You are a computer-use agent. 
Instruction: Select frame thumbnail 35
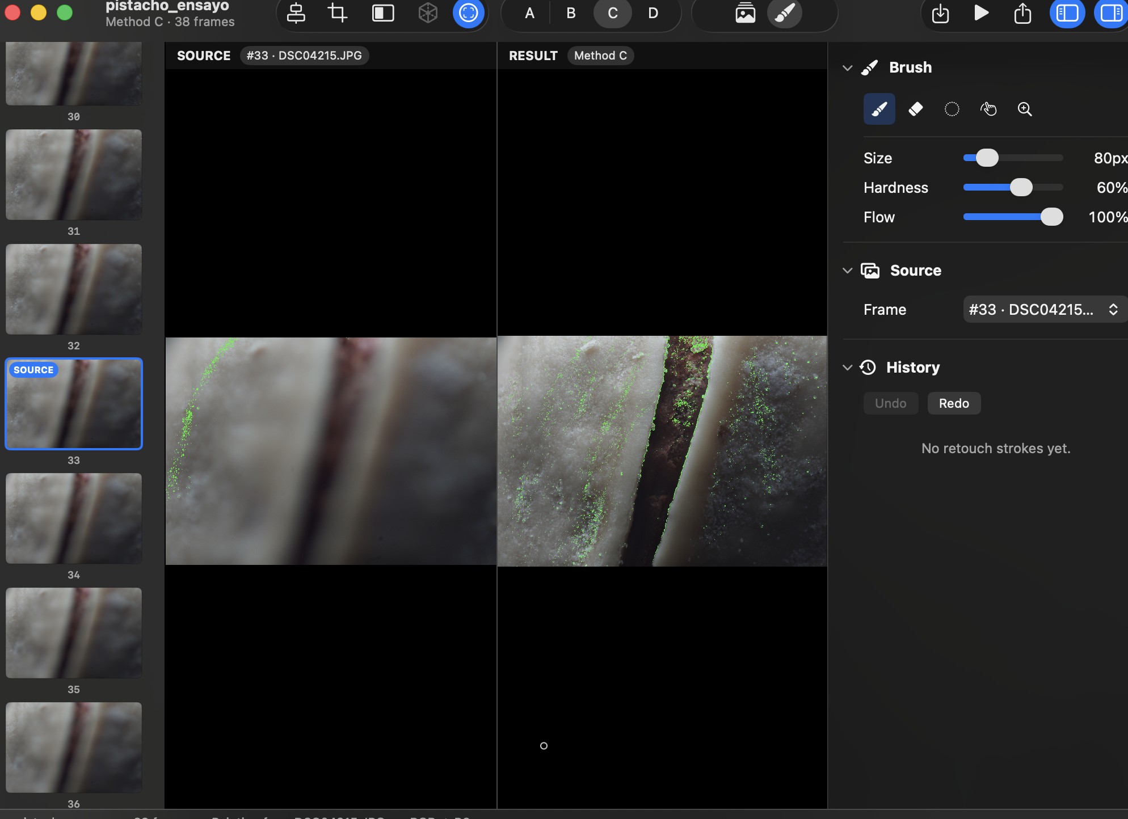click(x=74, y=633)
